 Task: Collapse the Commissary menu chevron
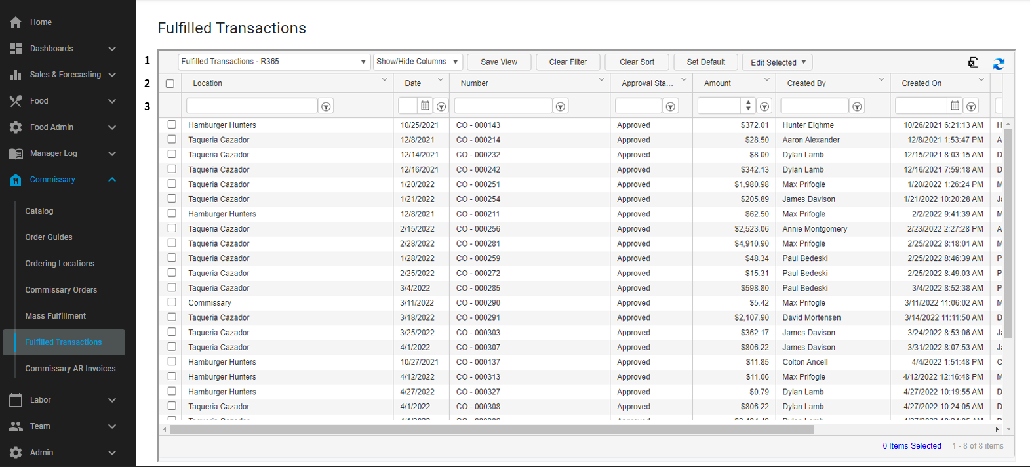coord(112,180)
